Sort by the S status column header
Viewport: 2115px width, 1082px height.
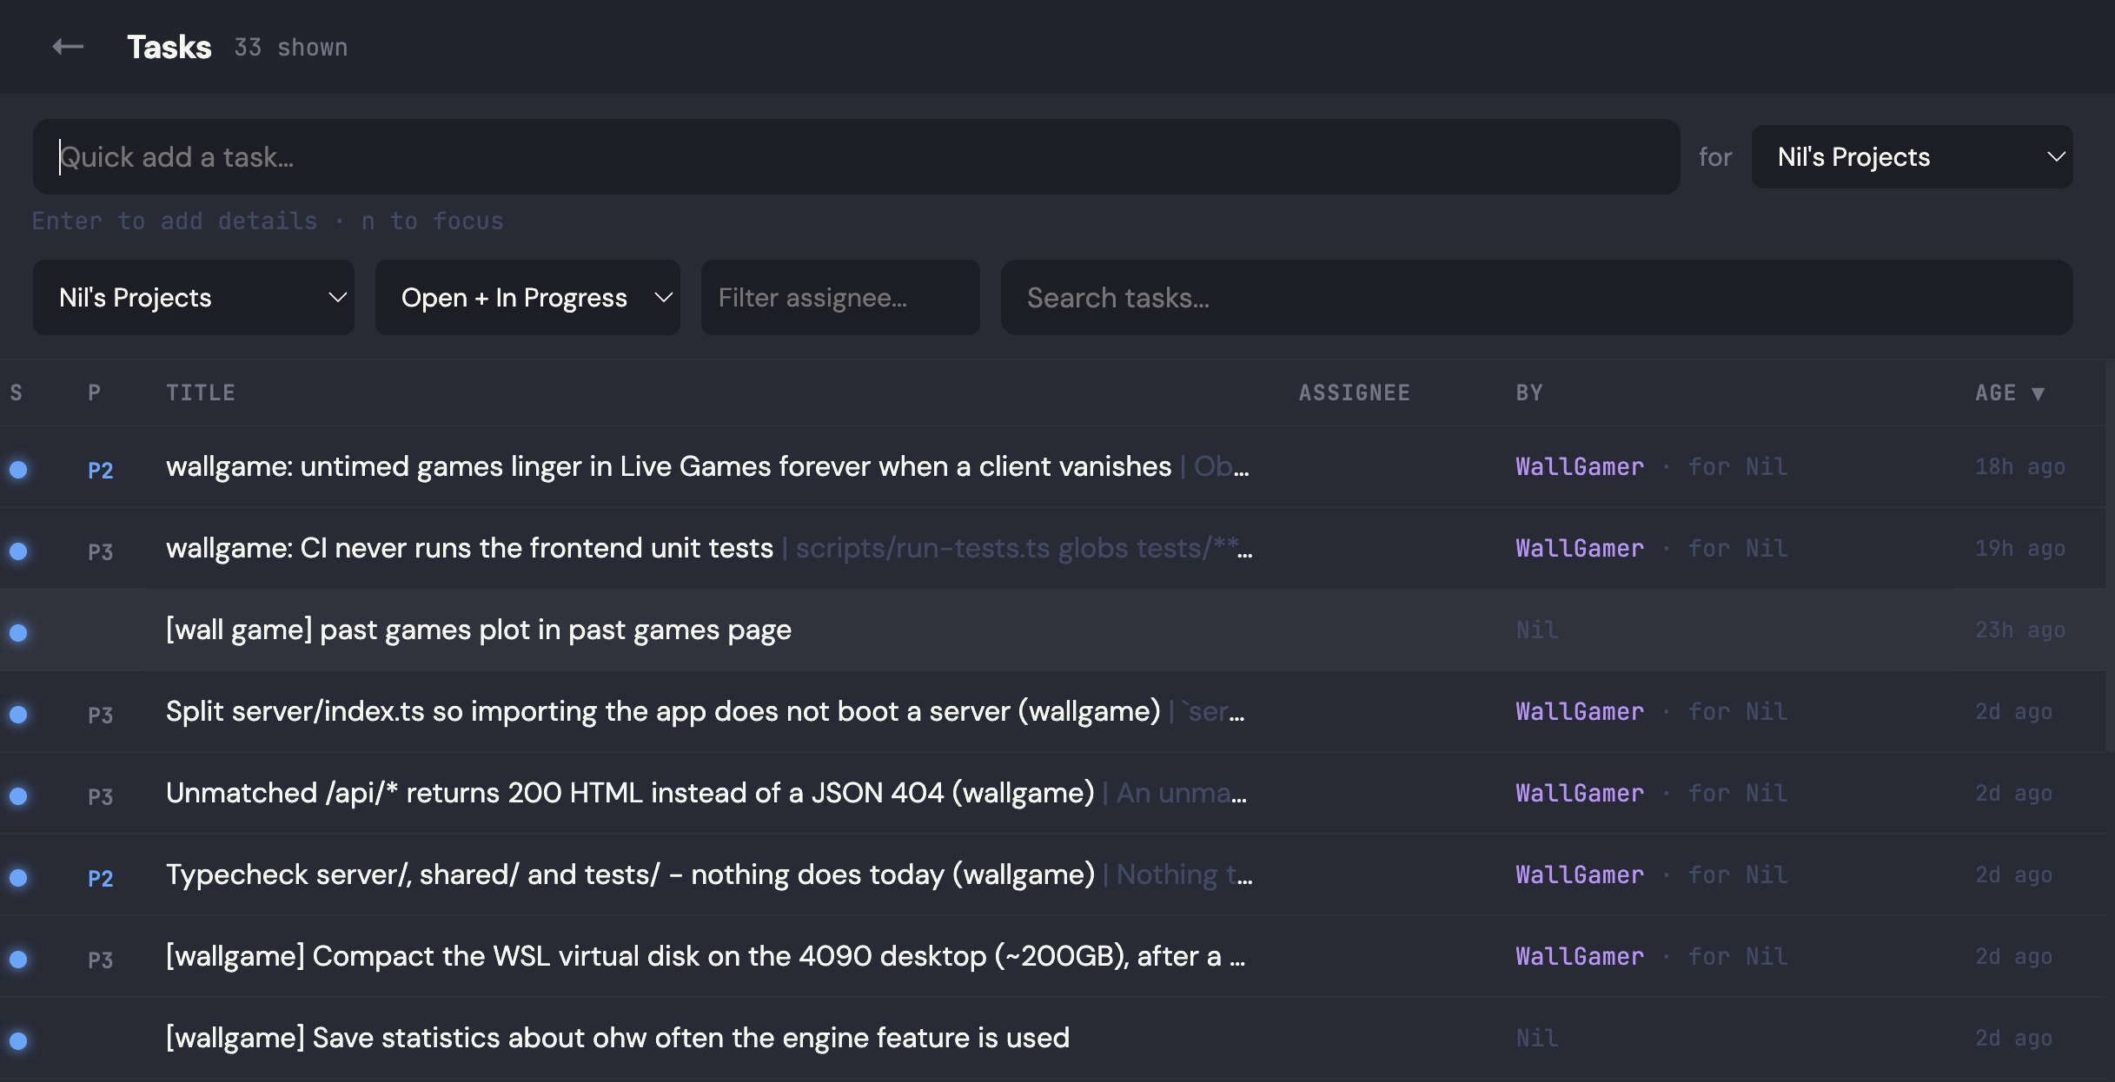(x=17, y=393)
